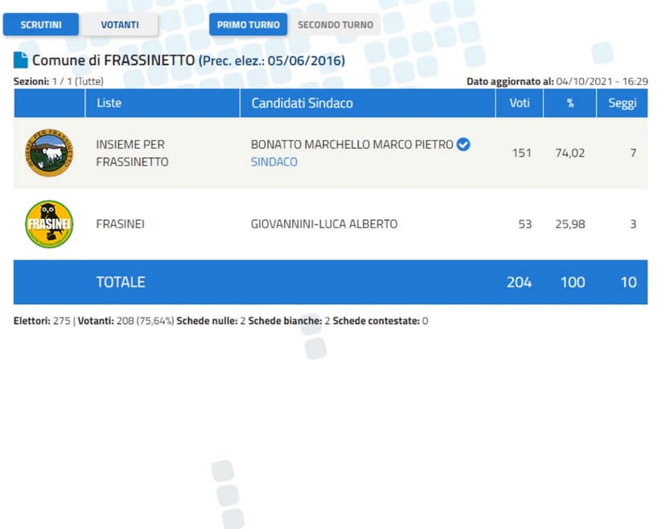Open the Votanti tab
The height and width of the screenshot is (529, 666).
(120, 25)
